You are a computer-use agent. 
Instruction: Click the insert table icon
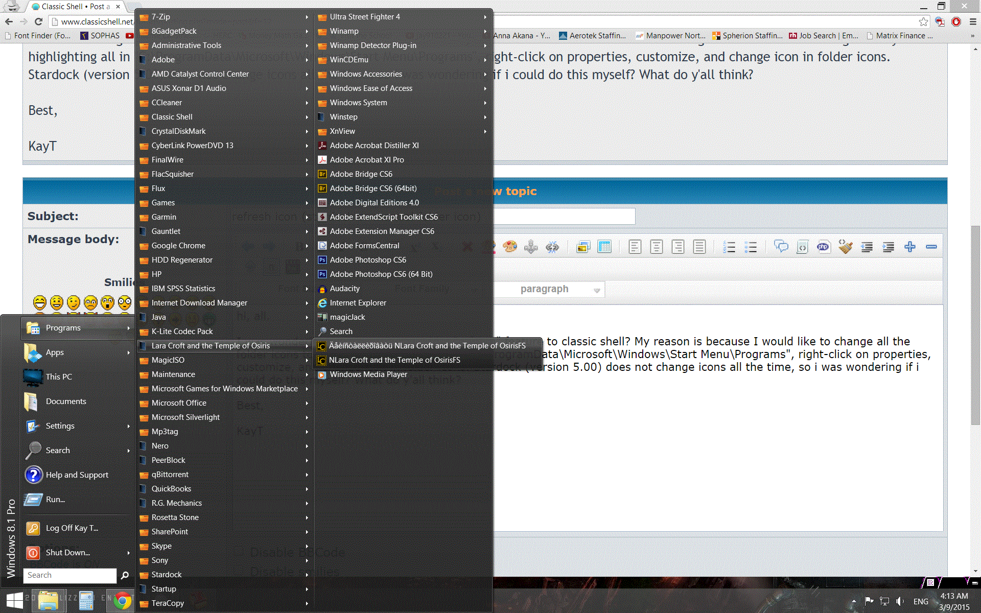click(604, 247)
